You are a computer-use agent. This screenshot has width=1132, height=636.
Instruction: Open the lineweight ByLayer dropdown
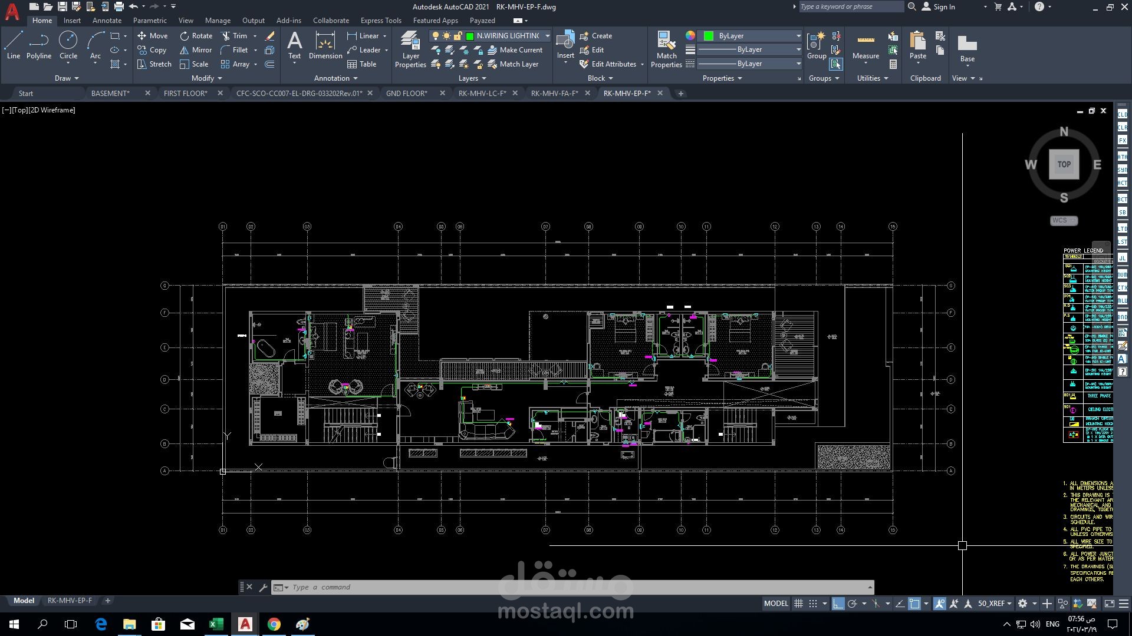point(750,49)
